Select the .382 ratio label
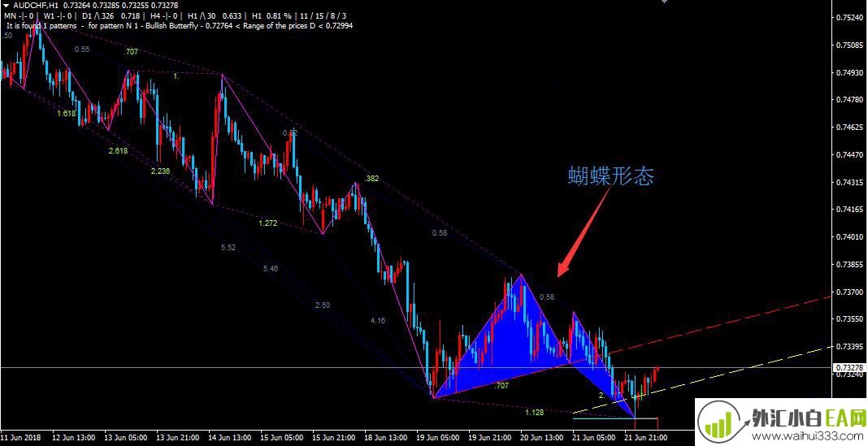 [x=371, y=179]
